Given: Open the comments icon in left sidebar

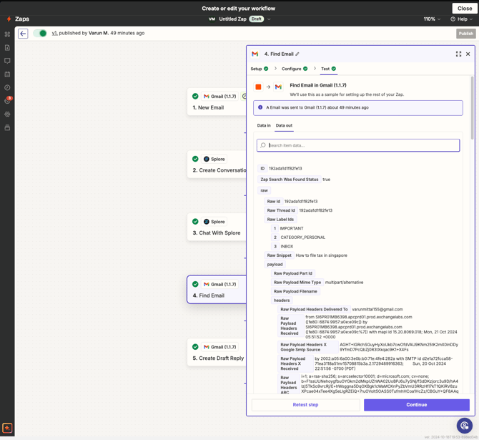Looking at the screenshot, I should tap(7, 61).
